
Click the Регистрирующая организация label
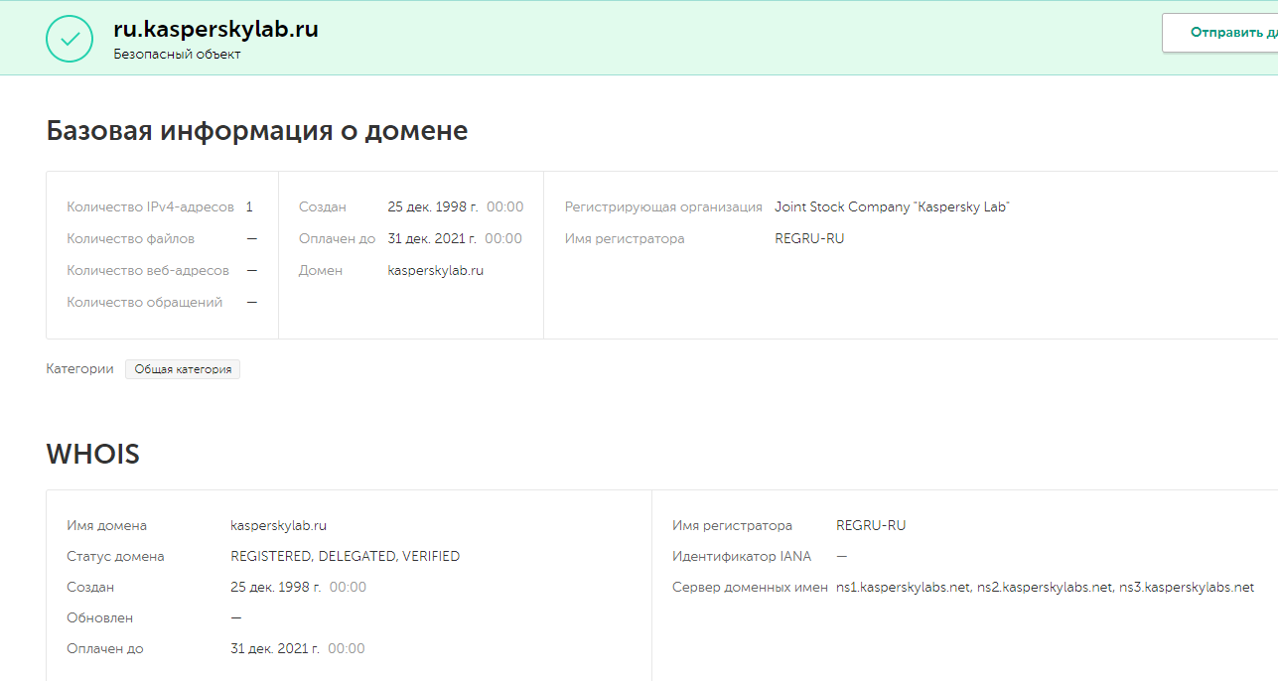pos(663,207)
